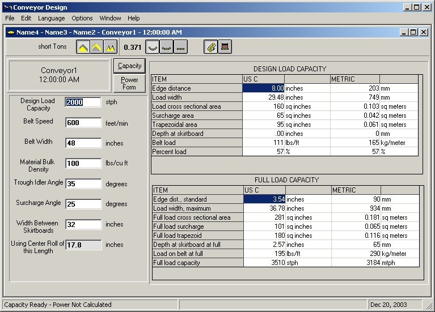The width and height of the screenshot is (435, 312).
Task: Click the Material Bulk Density field 100
Action: (83, 163)
